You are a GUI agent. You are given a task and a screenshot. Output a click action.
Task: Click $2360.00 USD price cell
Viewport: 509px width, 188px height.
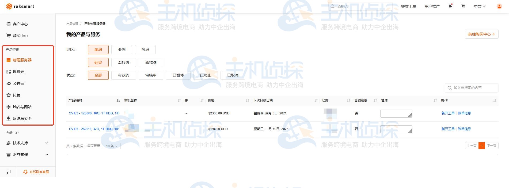click(x=219, y=113)
